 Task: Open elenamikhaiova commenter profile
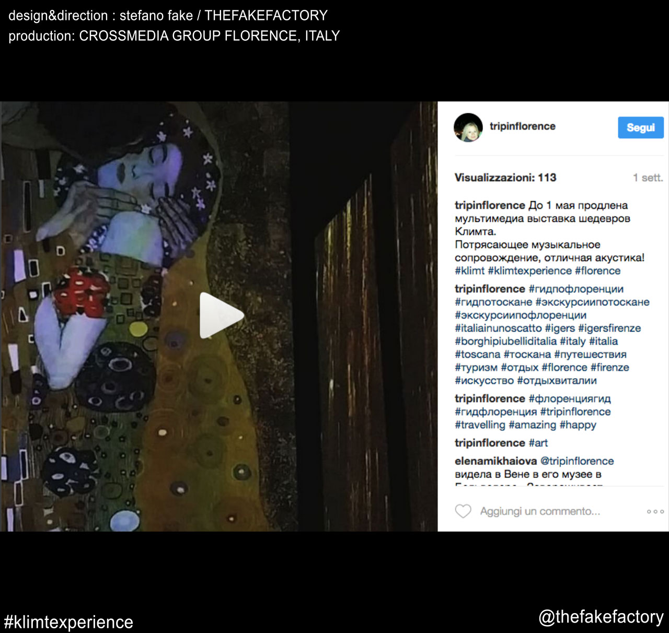click(495, 461)
